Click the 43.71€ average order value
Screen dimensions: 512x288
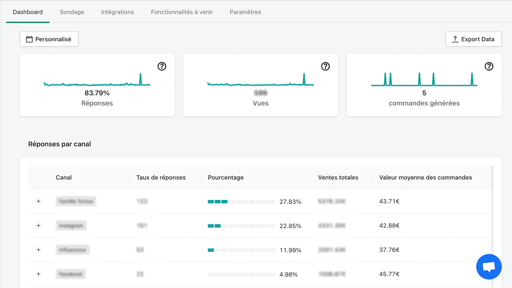coord(389,201)
